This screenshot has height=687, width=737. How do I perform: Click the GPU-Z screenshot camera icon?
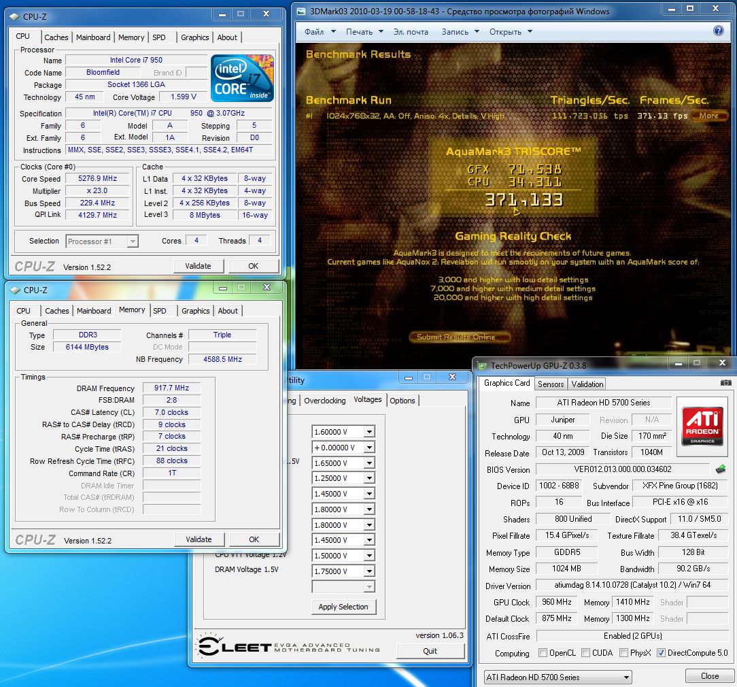[x=725, y=383]
